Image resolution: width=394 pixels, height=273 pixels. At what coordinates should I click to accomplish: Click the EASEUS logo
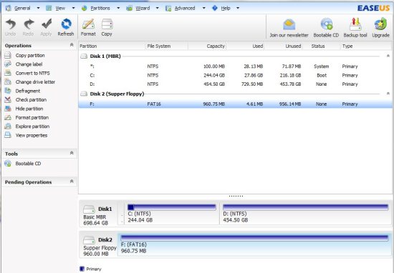(373, 8)
